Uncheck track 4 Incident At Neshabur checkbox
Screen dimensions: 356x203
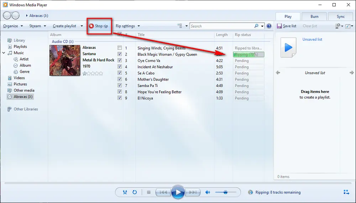[120, 67]
